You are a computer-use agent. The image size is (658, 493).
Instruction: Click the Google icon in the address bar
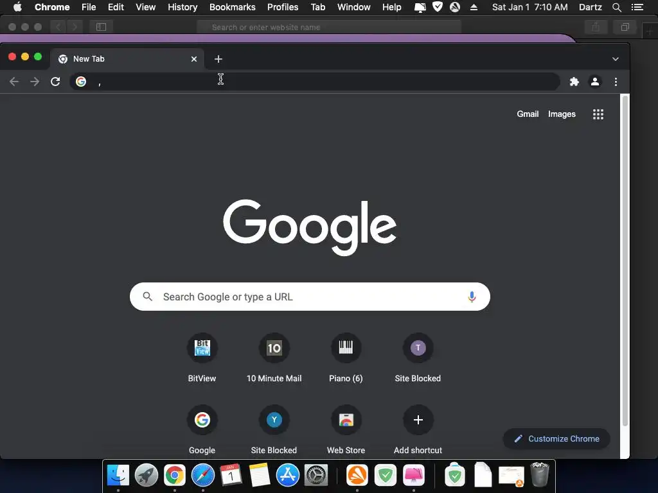[81, 82]
